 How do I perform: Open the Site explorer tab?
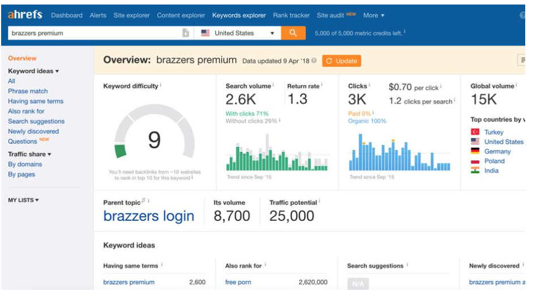132,15
